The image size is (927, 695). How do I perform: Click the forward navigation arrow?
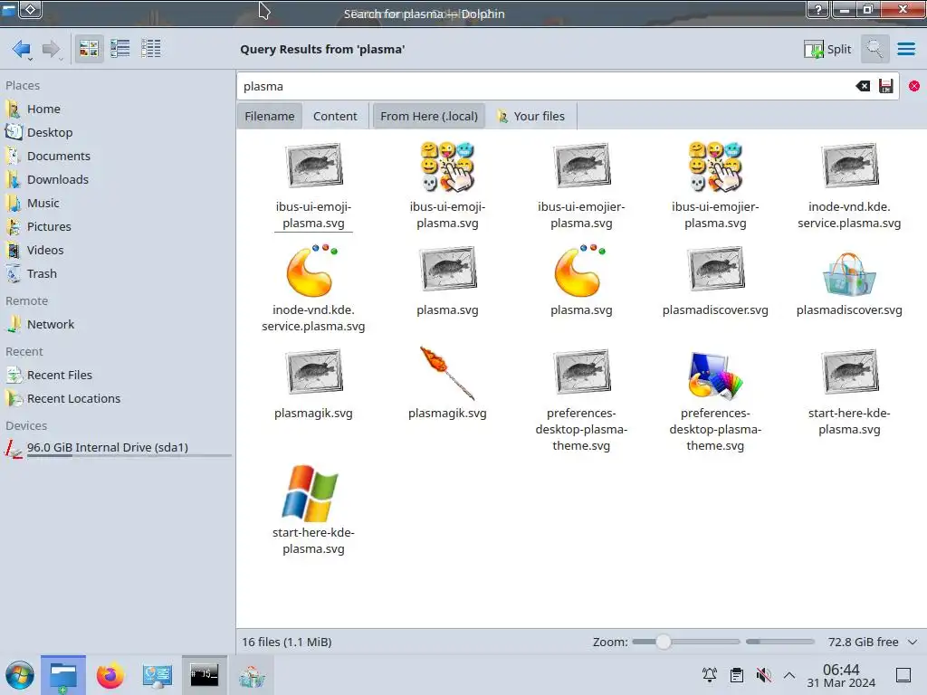tap(52, 49)
